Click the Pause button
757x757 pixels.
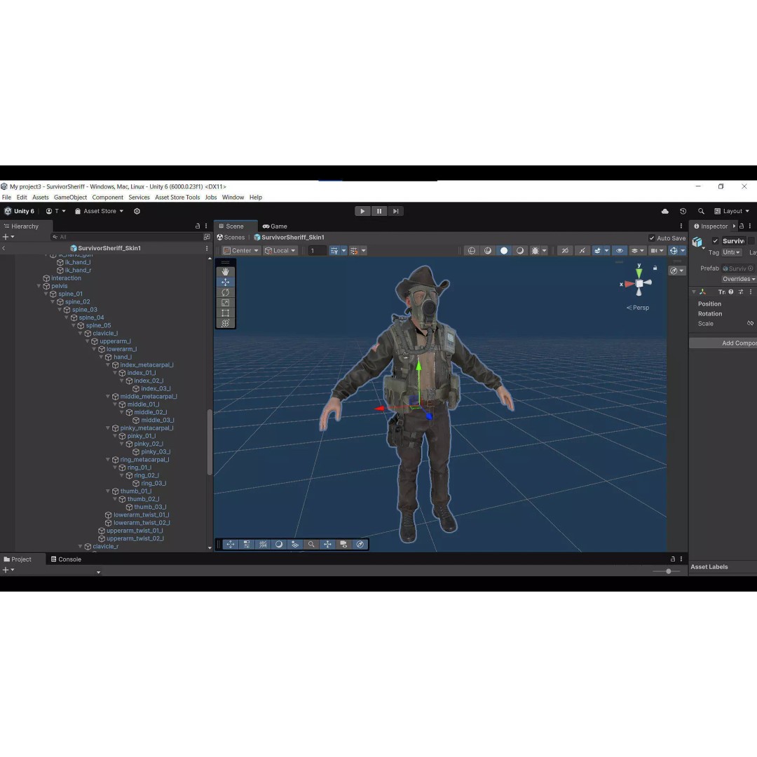point(379,211)
